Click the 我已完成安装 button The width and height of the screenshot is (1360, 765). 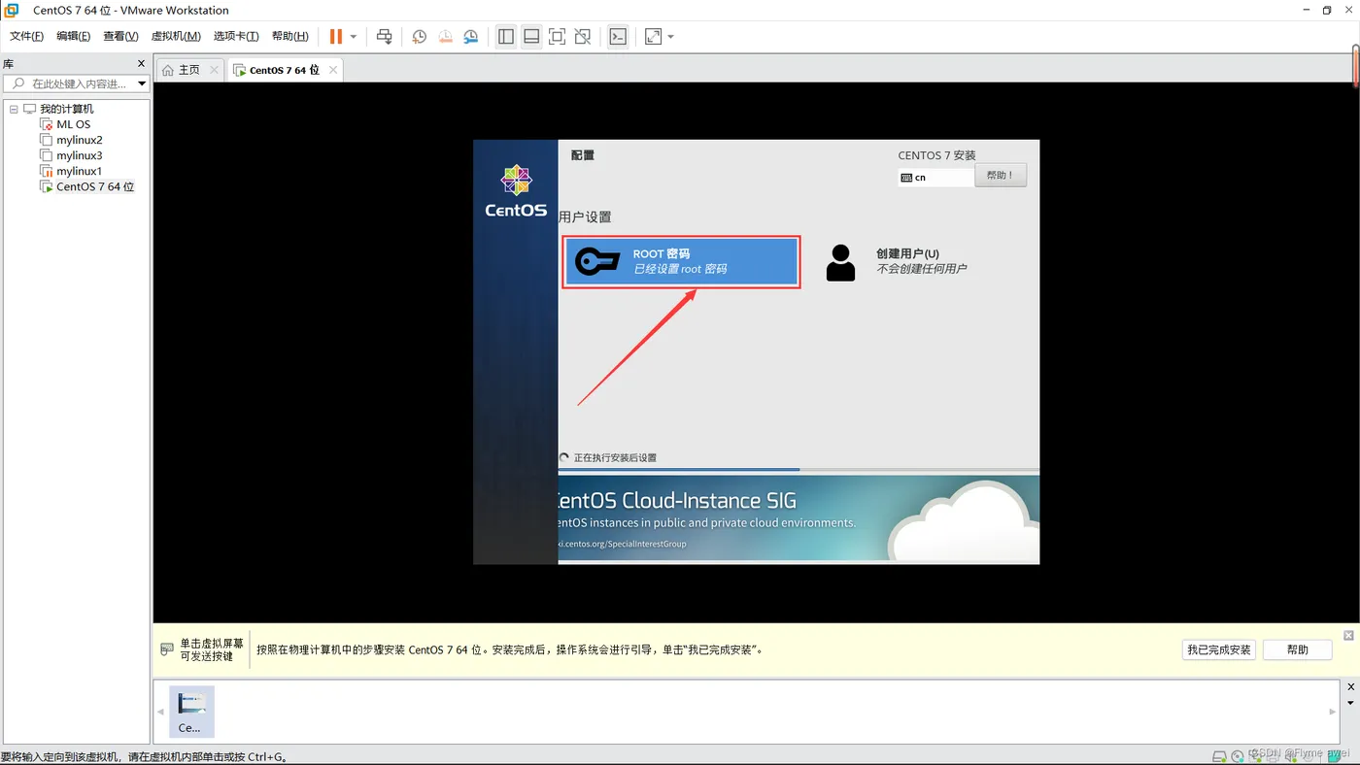[x=1218, y=649]
